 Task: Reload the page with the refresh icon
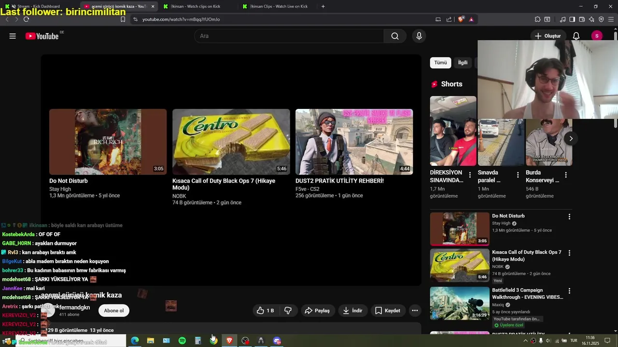pyautogui.click(x=26, y=19)
